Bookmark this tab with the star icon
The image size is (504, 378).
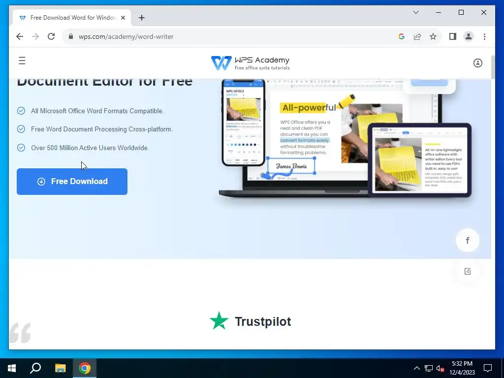tap(433, 36)
